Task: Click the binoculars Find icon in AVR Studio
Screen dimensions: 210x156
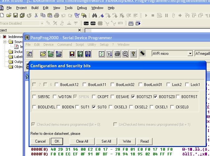Action: pos(94,16)
